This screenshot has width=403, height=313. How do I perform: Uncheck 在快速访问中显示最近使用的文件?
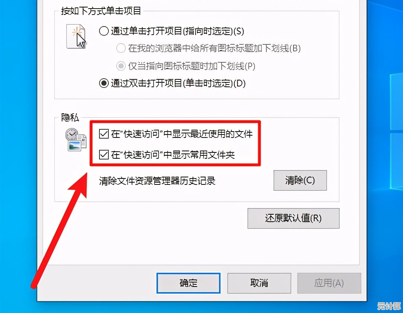[104, 134]
